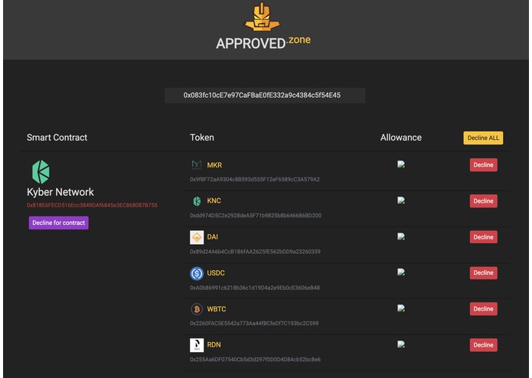This screenshot has width=532, height=378.
Task: Decline the MKR token allowance
Action: pyautogui.click(x=484, y=165)
